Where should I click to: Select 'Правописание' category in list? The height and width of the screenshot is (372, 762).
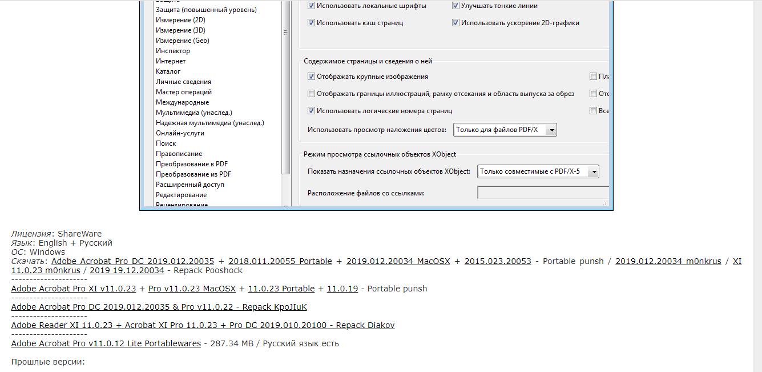coord(179,154)
